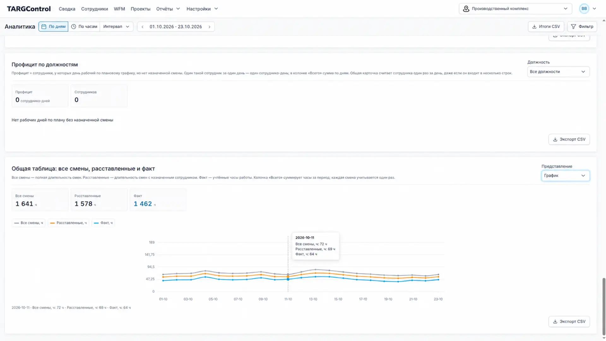Click the Сотрудников 0 card
The height and width of the screenshot is (341, 606).
coord(99,96)
